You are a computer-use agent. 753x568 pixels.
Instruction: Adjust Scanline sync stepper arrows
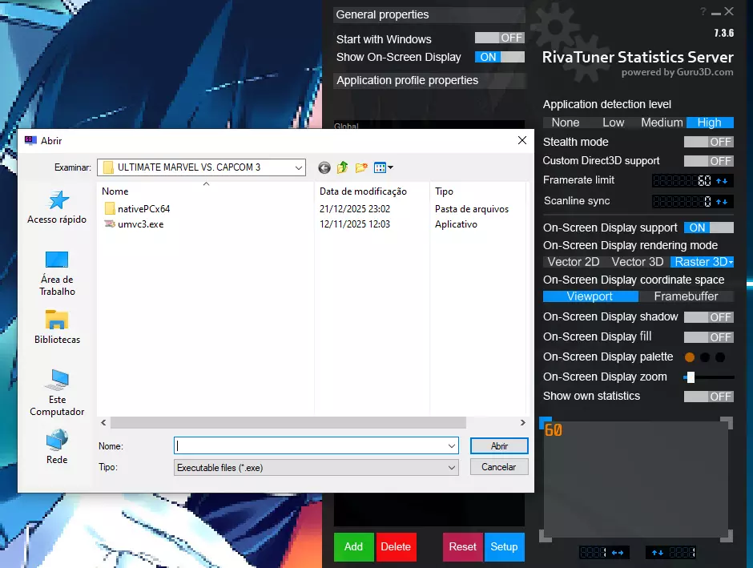[x=722, y=202]
